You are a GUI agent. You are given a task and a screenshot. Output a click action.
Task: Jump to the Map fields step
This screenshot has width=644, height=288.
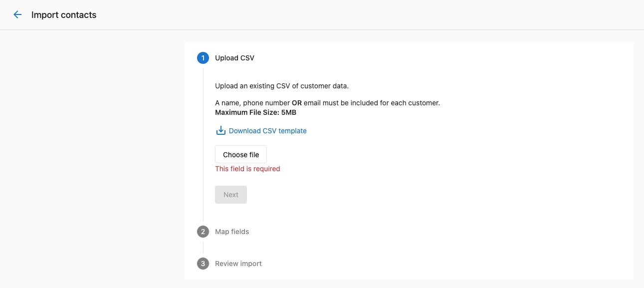[x=232, y=232]
